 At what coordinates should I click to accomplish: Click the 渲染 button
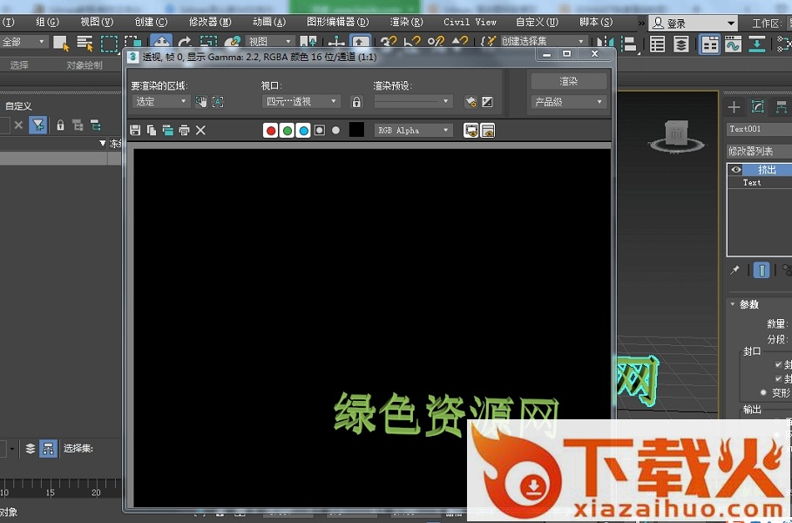(569, 81)
